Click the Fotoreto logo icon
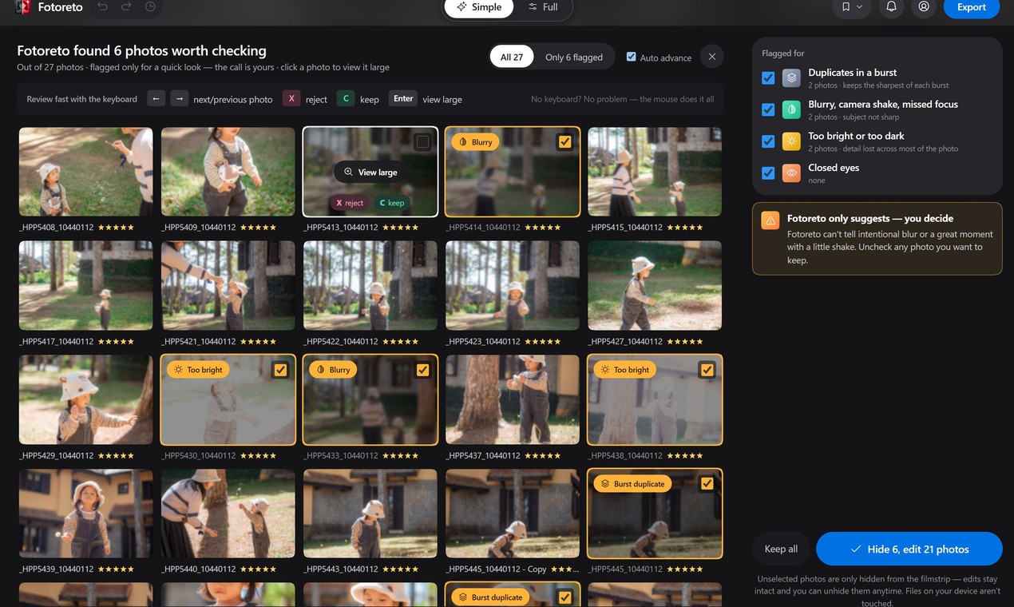Viewport: 1014px width, 607px height. click(x=23, y=7)
